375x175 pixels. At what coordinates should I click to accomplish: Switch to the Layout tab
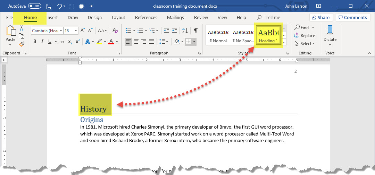click(x=118, y=18)
